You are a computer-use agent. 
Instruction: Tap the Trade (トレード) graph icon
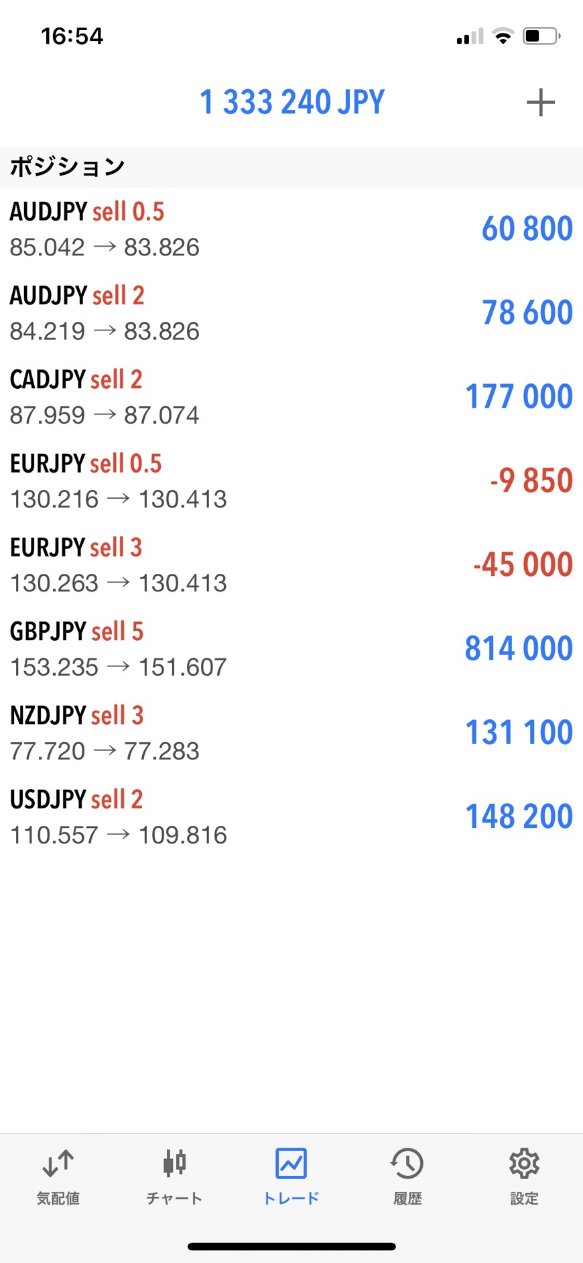[x=291, y=1164]
